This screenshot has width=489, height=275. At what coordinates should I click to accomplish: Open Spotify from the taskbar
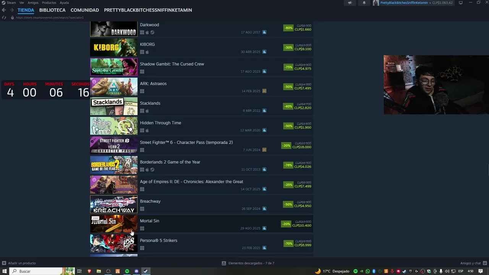pyautogui.click(x=127, y=271)
